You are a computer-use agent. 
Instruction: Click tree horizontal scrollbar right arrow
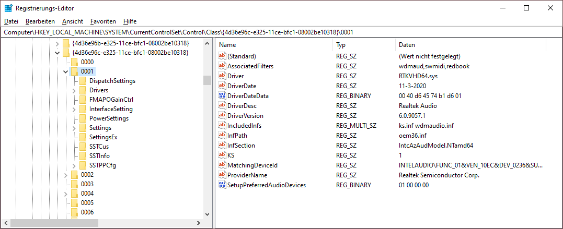[x=199, y=223]
